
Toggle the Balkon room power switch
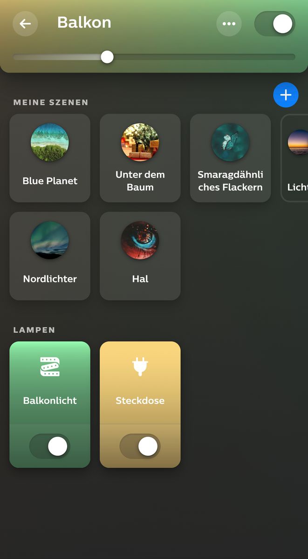click(274, 24)
